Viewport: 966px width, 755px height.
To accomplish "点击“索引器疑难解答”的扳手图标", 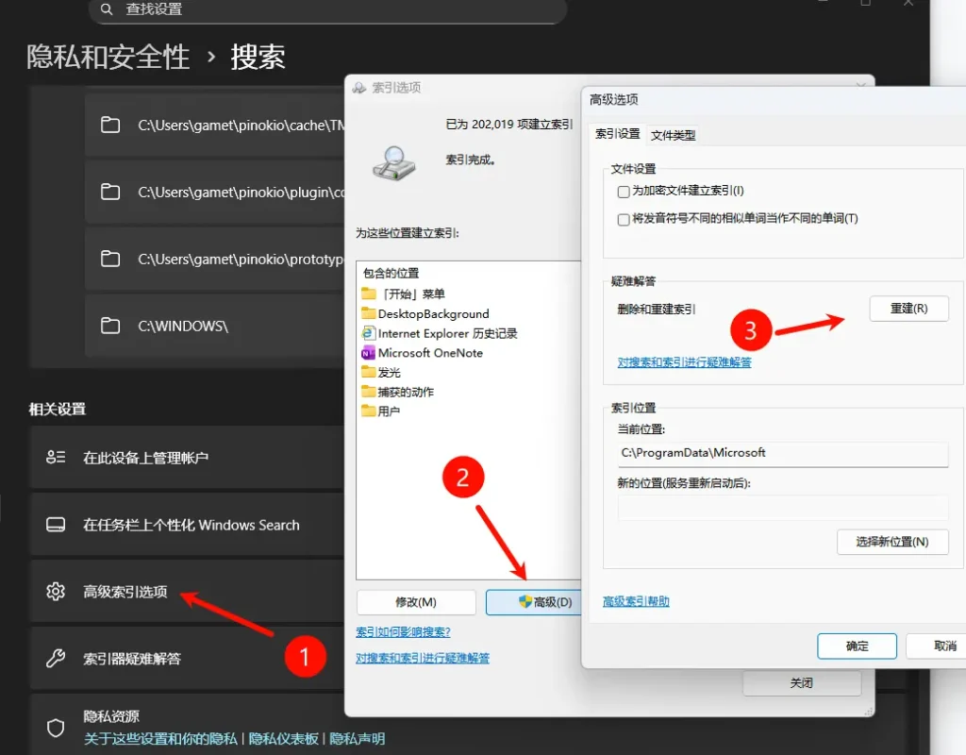I will coord(56,658).
